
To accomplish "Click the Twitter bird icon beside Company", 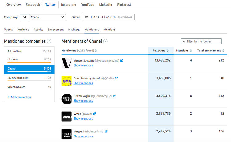I will [25, 17].
